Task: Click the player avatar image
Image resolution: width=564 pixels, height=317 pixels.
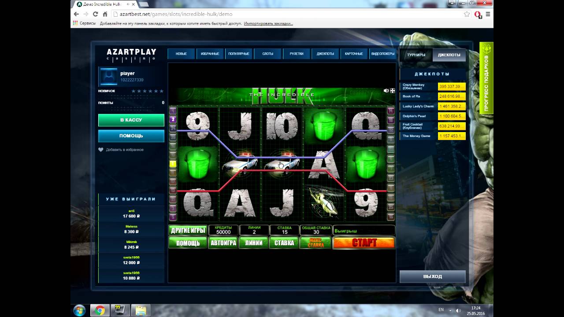Action: point(108,77)
